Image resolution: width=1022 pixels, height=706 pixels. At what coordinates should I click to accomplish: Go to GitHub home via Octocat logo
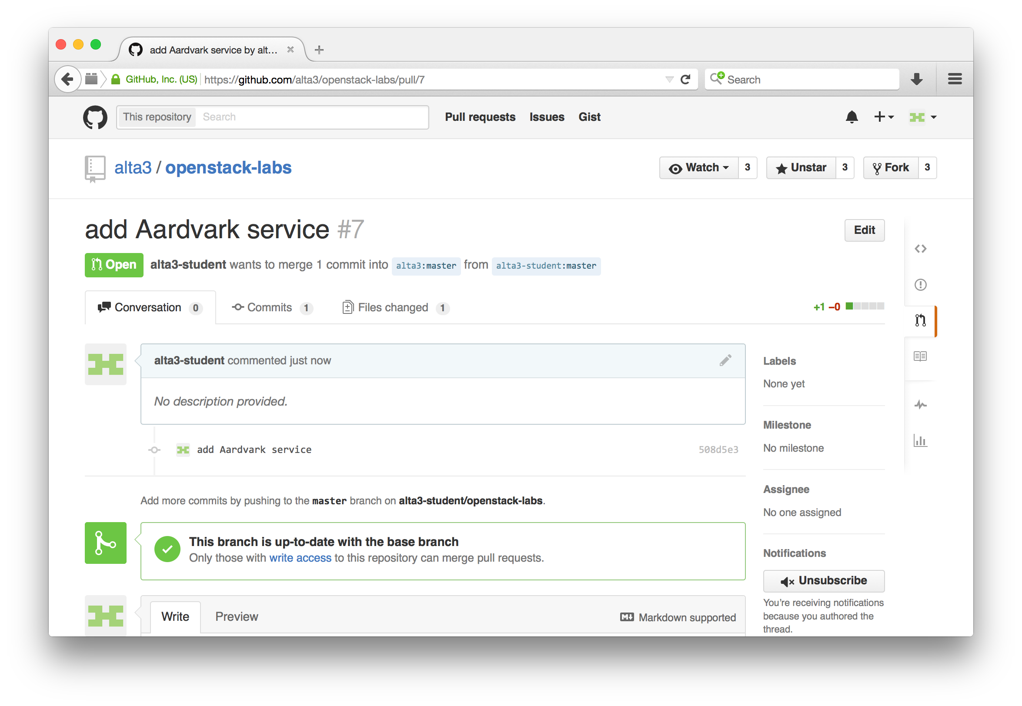click(x=95, y=117)
